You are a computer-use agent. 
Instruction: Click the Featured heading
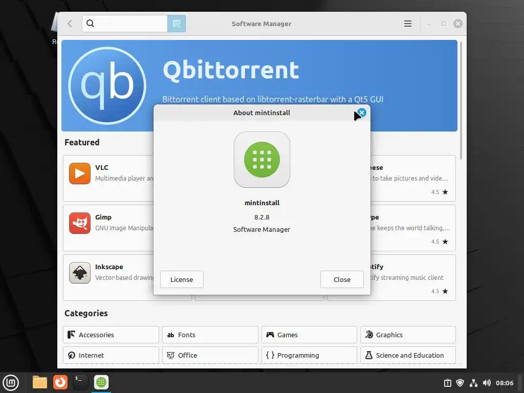click(82, 142)
